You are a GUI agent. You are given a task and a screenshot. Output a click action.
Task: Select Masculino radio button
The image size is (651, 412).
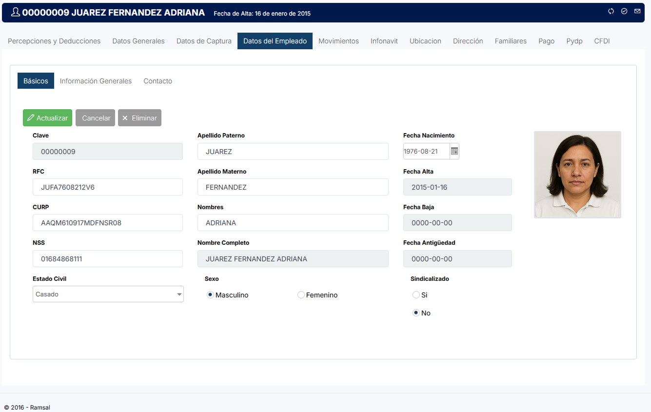[210, 295]
